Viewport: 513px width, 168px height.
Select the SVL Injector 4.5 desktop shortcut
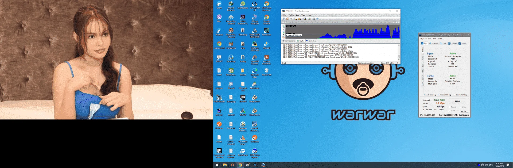(x=255, y=6)
